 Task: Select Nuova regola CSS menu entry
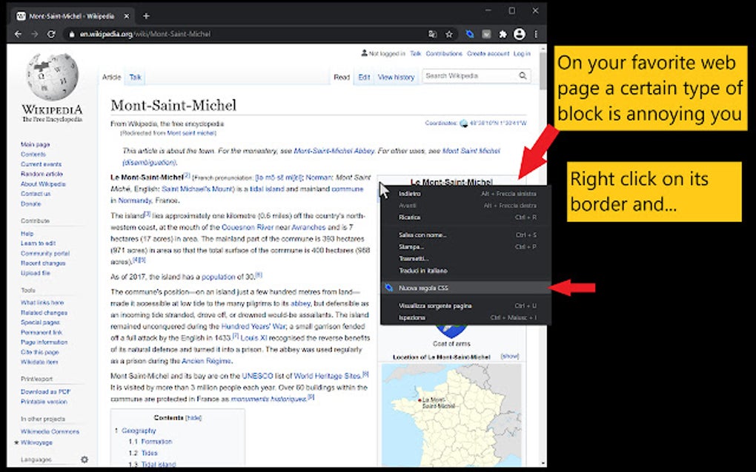[x=465, y=288]
